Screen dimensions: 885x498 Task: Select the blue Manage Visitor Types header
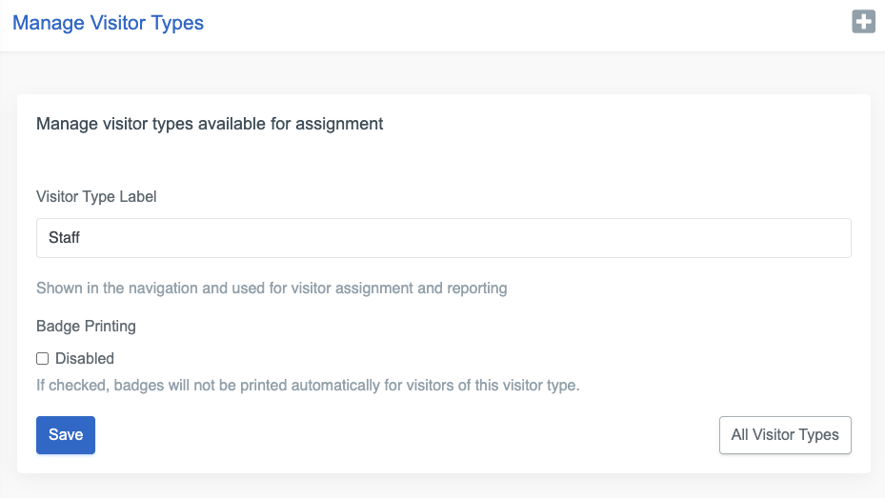click(108, 22)
